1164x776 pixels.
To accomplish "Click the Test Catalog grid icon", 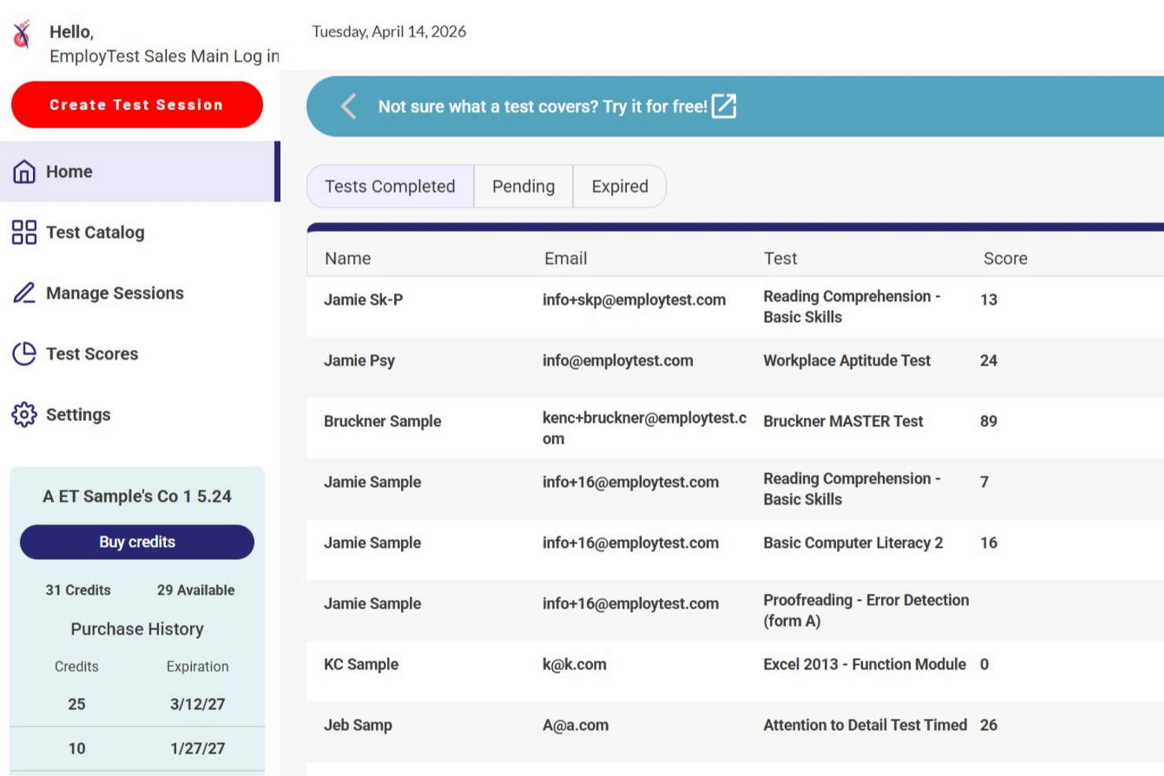I will [x=24, y=232].
